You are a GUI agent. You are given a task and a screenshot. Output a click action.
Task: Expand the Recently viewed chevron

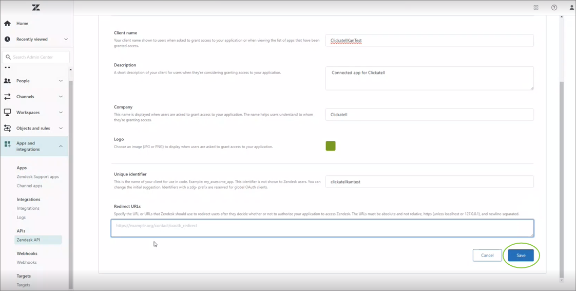(x=66, y=39)
